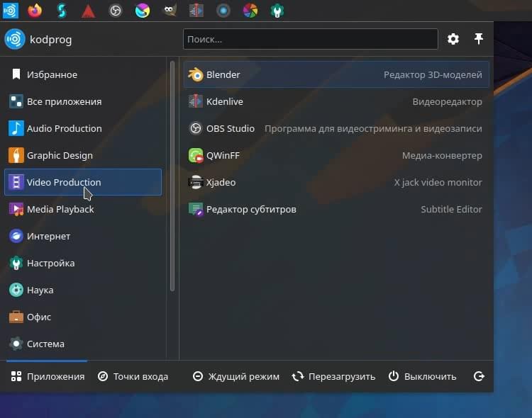The height and width of the screenshot is (418, 532).
Task: Open the Media Playback category
Action: (83, 209)
